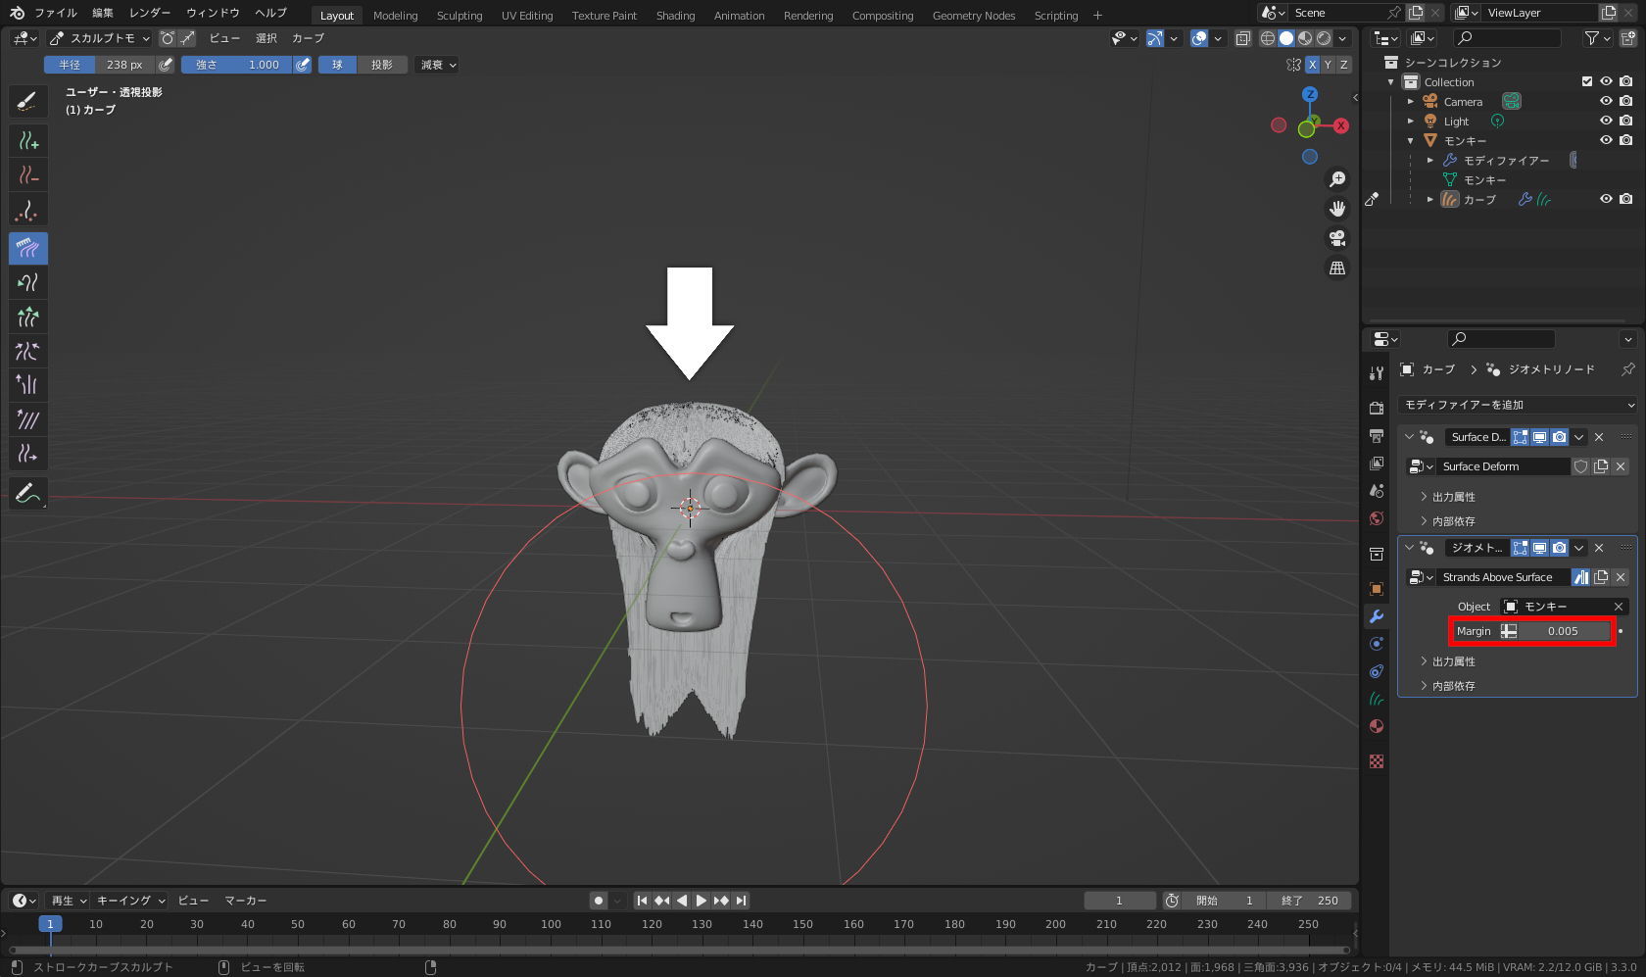The height and width of the screenshot is (977, 1646).
Task: Click the viewport zoom magnifier icon
Action: (1337, 179)
